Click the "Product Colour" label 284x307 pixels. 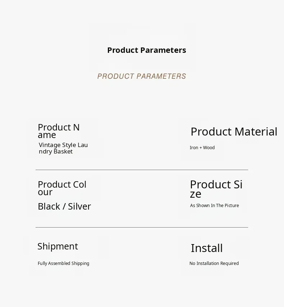click(62, 188)
